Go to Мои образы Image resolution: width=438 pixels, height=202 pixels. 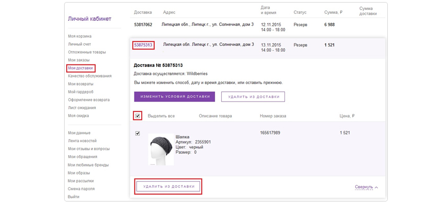click(x=79, y=173)
